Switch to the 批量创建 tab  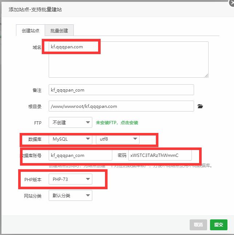point(59,31)
